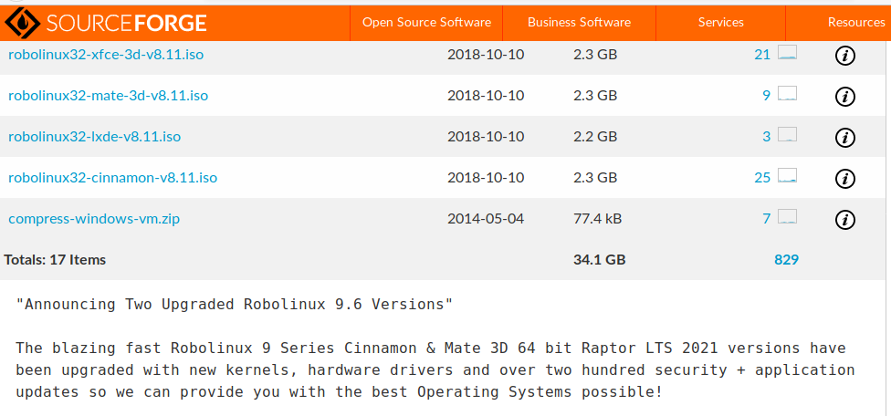Download robolinux32-cinnamon-v8.11.iso file
891x416 pixels.
click(112, 178)
